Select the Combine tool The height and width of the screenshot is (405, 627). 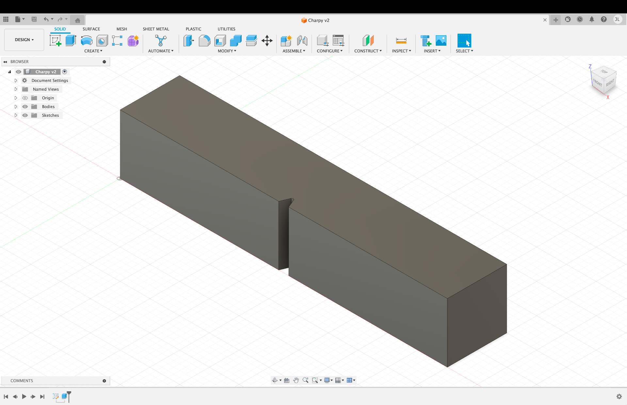point(236,41)
